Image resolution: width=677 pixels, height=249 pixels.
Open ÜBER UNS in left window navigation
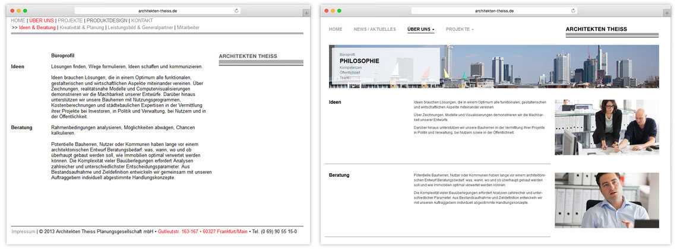point(42,20)
